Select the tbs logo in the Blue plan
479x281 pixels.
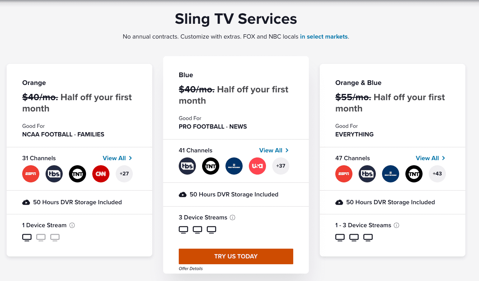[187, 166]
